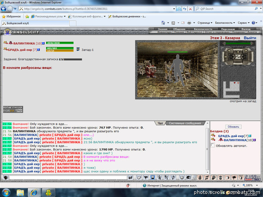This screenshot has height=197, width=263.
Task: Click the info icon next to БРАДЪ дай екр [7]
Action: point(39,50)
